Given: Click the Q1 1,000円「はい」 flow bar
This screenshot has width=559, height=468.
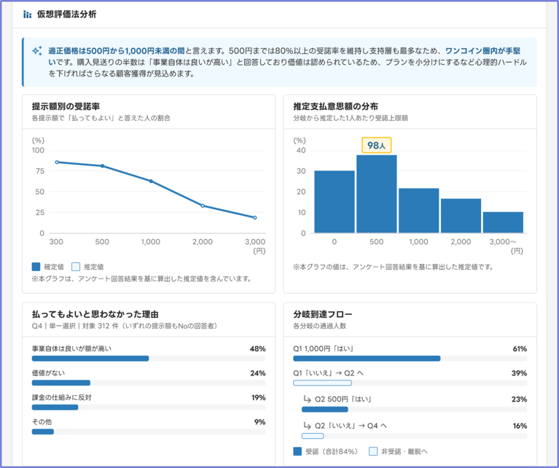Looking at the screenshot, I should [410, 359].
